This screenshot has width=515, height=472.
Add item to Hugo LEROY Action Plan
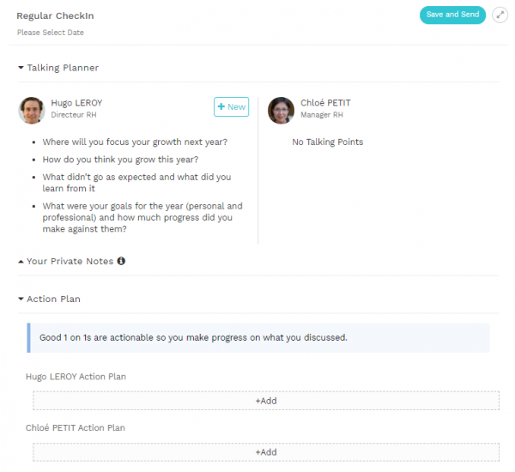point(266,401)
